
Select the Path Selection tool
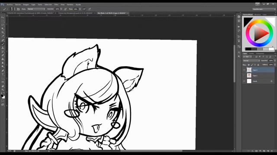[x=3, y=78]
